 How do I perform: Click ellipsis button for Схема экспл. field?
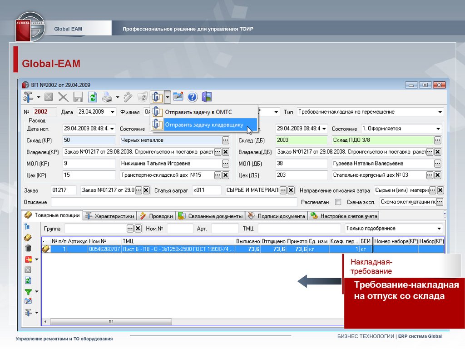tap(440, 202)
